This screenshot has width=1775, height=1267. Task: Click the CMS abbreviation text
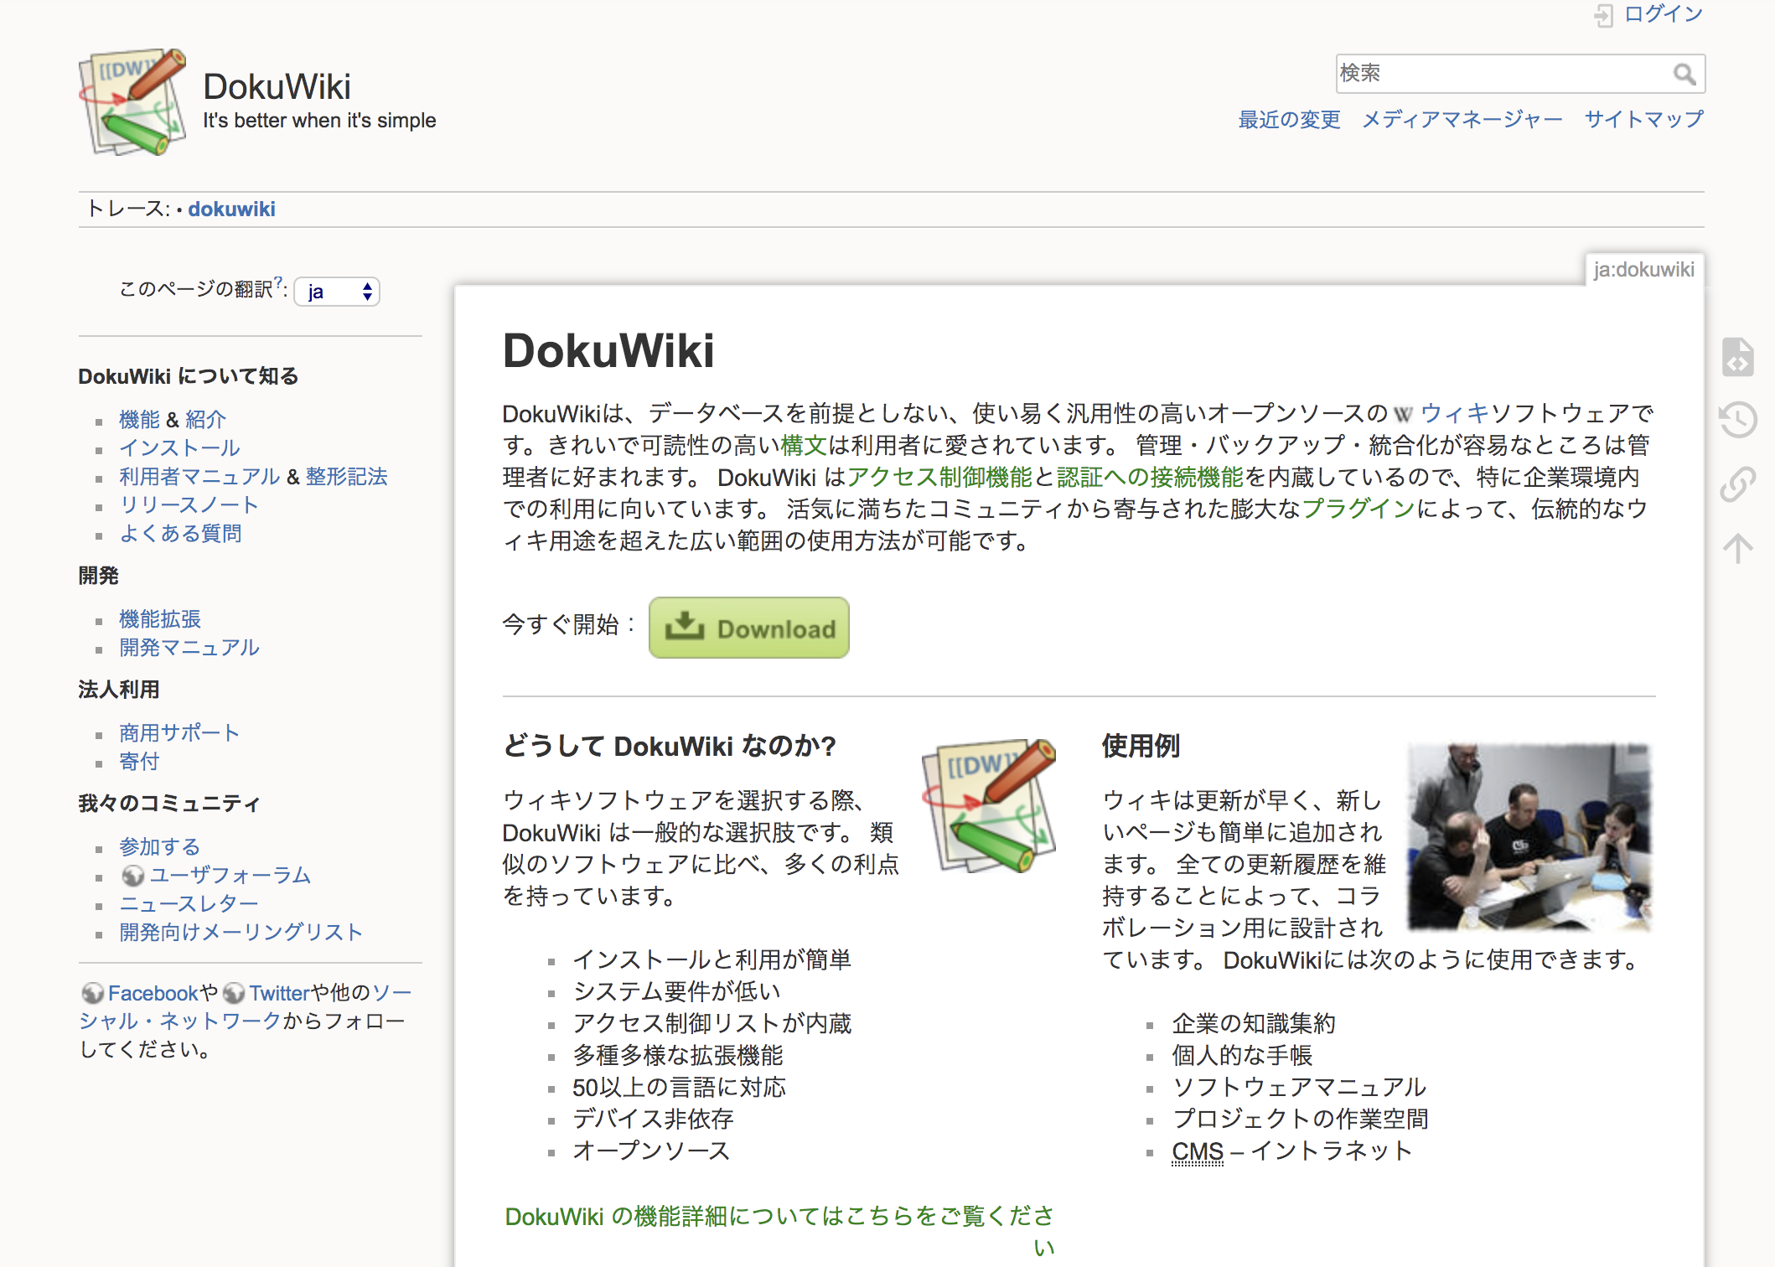click(x=1198, y=1151)
